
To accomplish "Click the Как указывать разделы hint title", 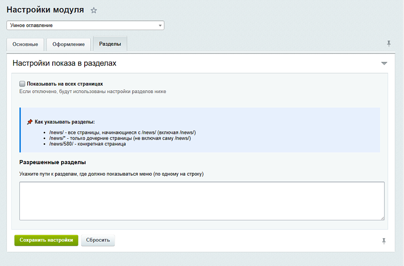I will [65, 122].
